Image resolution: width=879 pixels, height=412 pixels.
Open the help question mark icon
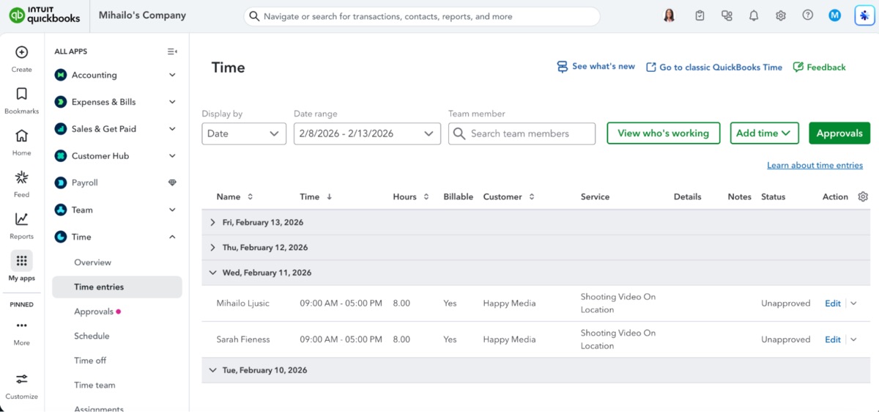808,15
